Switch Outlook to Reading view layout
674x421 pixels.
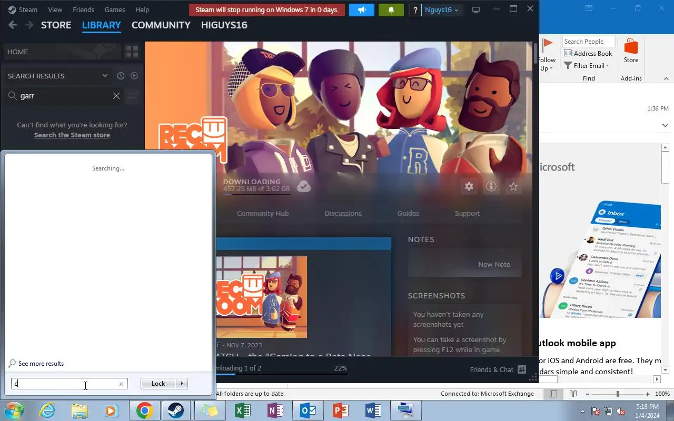pos(573,394)
